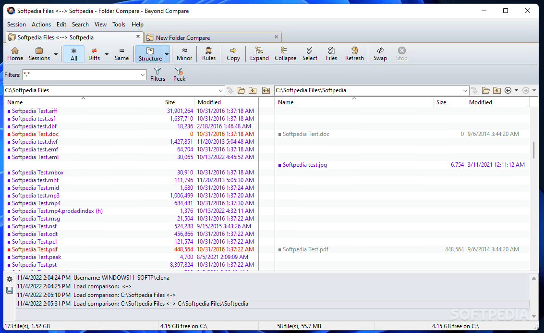Click the Copy toolbar icon

[233, 54]
